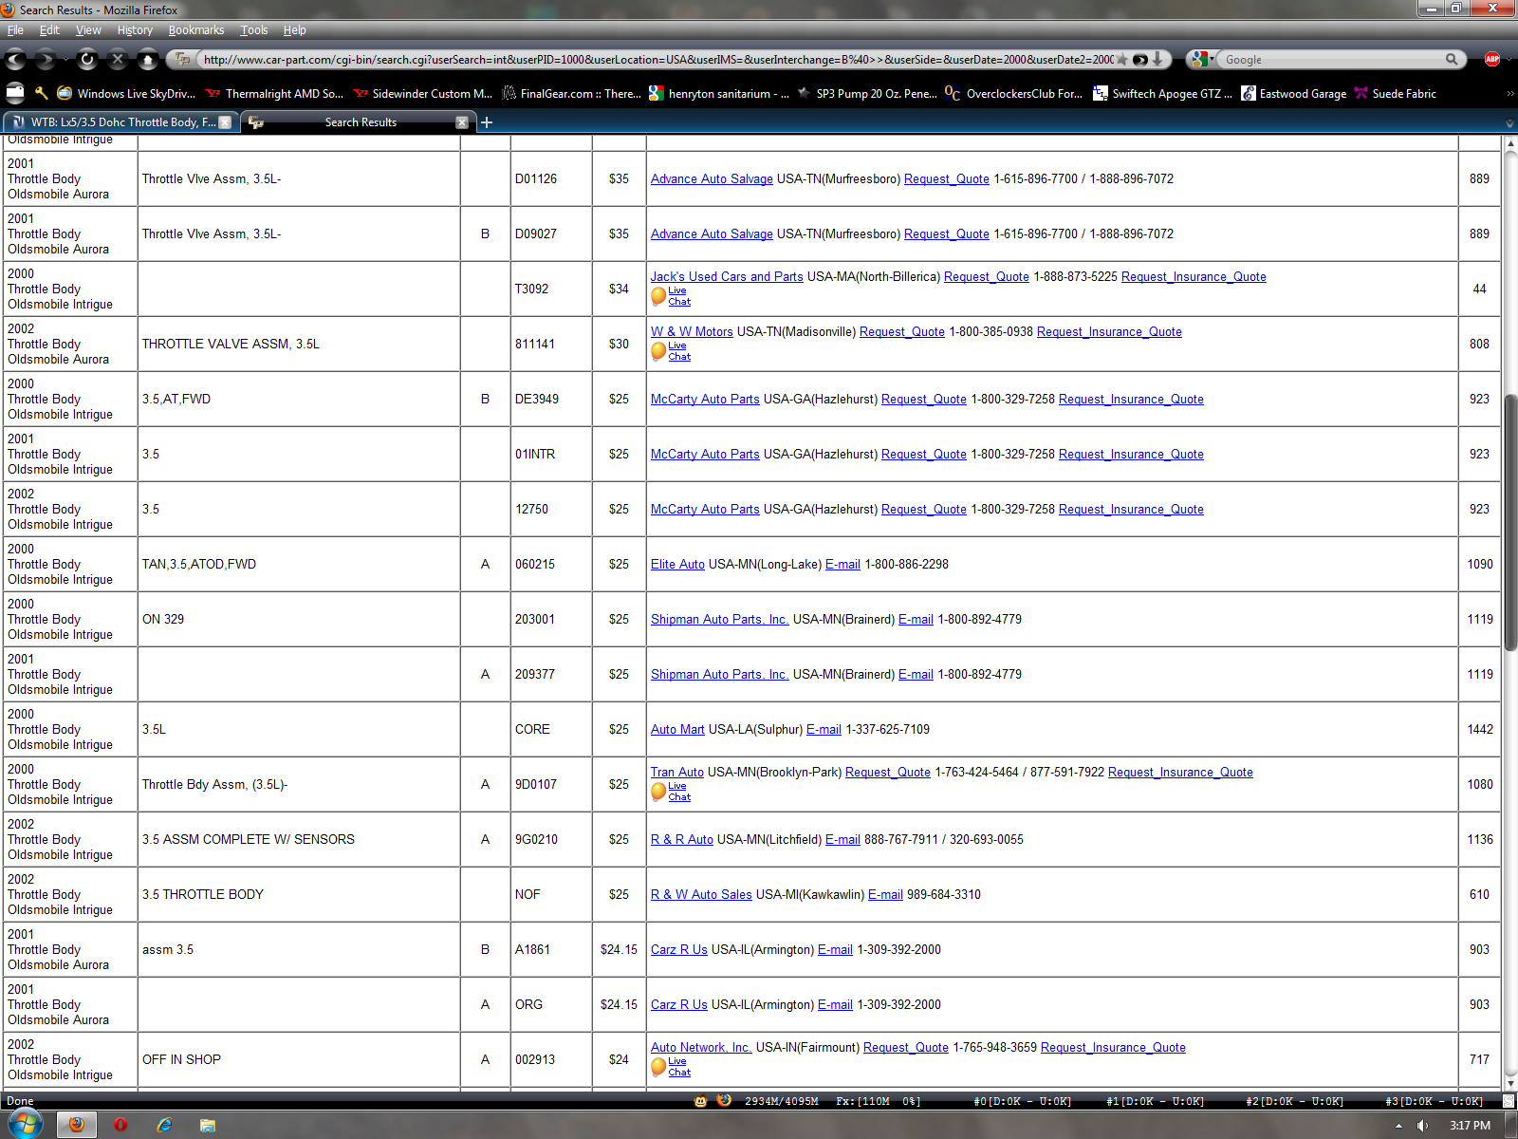Open the Thermalright AMD So... bookmark

(x=274, y=93)
